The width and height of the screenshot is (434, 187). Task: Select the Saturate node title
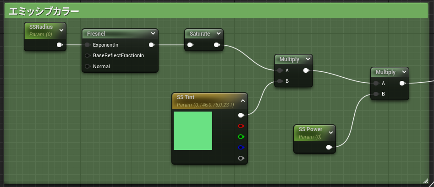(x=200, y=34)
